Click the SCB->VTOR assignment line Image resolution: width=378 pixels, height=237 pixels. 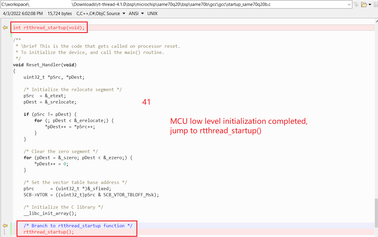tap(91, 195)
